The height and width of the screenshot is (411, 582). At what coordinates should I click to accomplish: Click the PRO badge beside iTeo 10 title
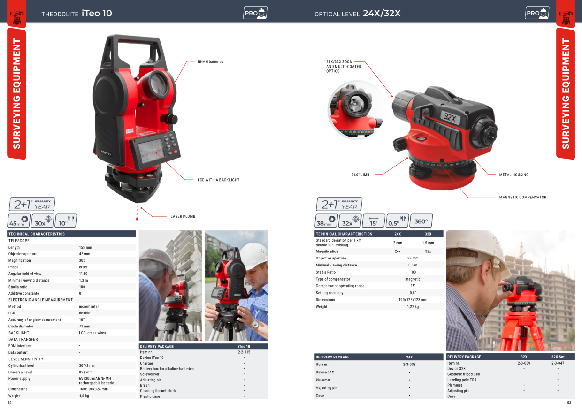(x=255, y=13)
